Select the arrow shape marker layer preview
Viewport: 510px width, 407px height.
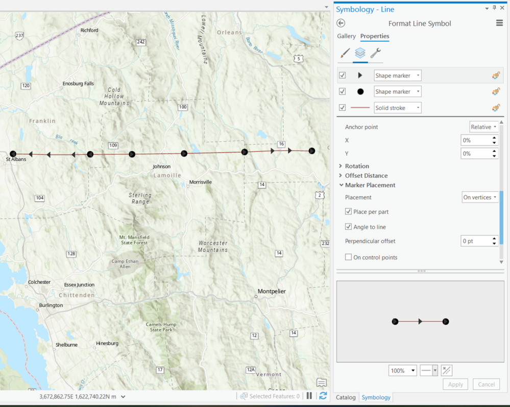click(x=360, y=76)
